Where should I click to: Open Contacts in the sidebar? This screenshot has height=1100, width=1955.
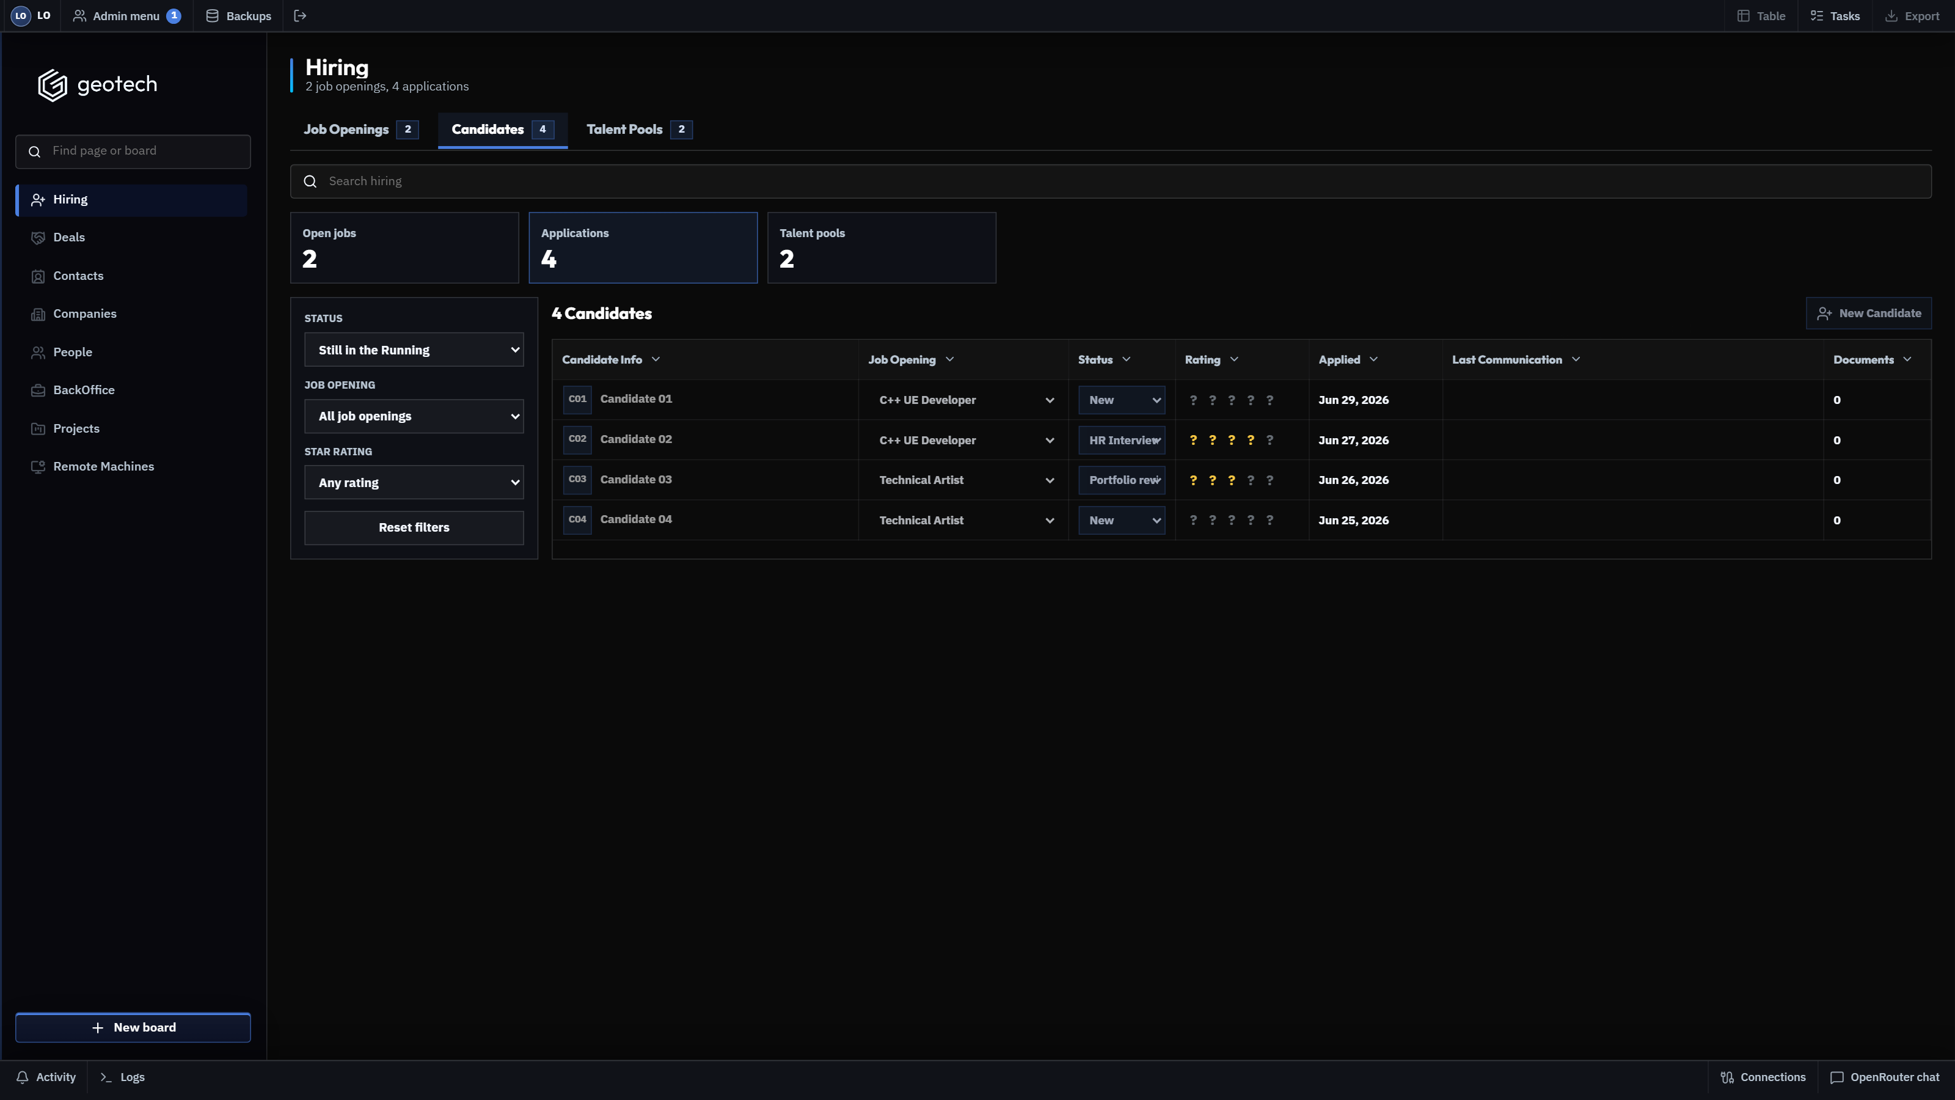pyautogui.click(x=131, y=276)
